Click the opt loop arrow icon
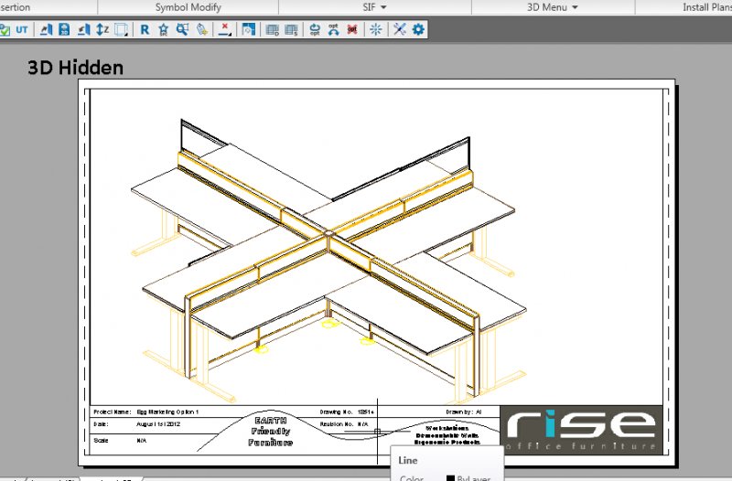 point(315,30)
